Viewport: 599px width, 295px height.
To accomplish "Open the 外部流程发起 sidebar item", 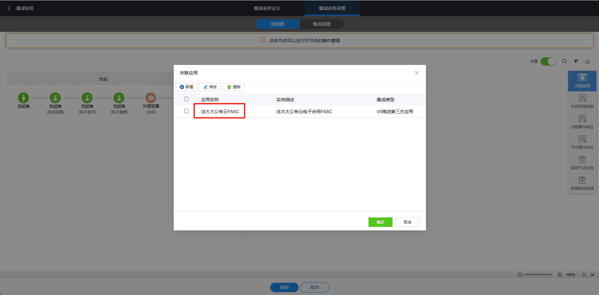I will coord(582,101).
